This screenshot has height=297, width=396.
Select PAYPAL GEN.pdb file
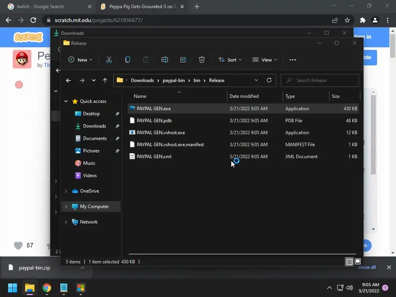click(x=243, y=121)
